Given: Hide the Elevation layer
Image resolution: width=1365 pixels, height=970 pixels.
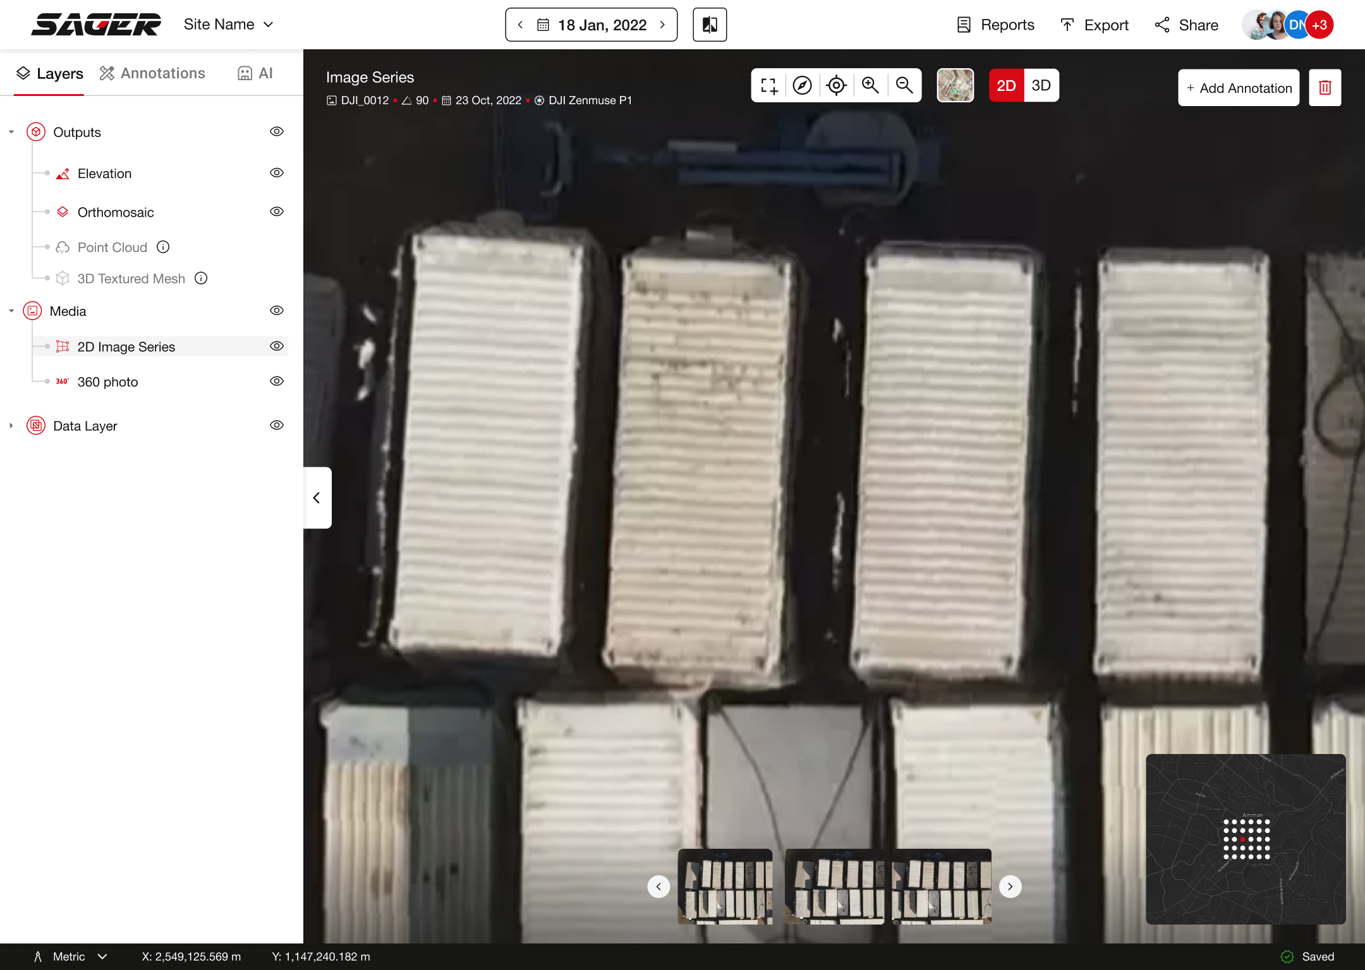Looking at the screenshot, I should click(x=277, y=173).
